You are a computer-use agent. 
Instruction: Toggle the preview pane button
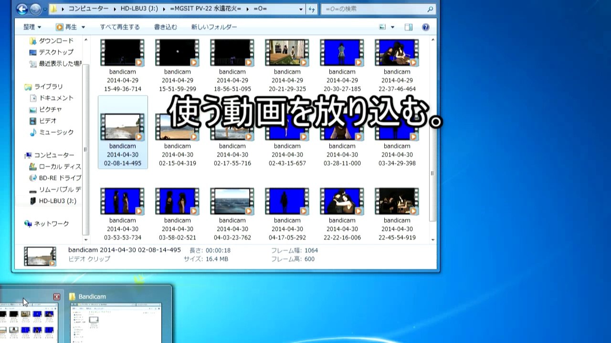point(409,27)
